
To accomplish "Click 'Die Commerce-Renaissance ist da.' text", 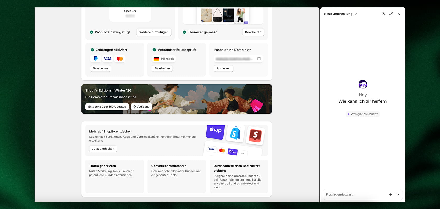I will (111, 97).
